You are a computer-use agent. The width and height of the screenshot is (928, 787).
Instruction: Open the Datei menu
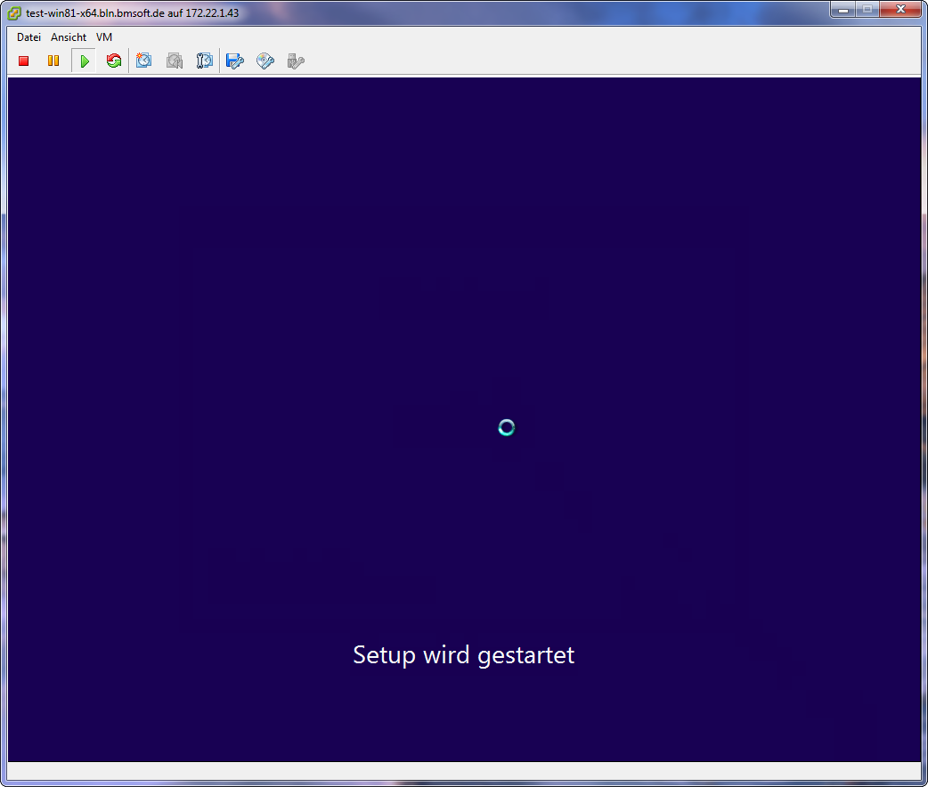[29, 37]
